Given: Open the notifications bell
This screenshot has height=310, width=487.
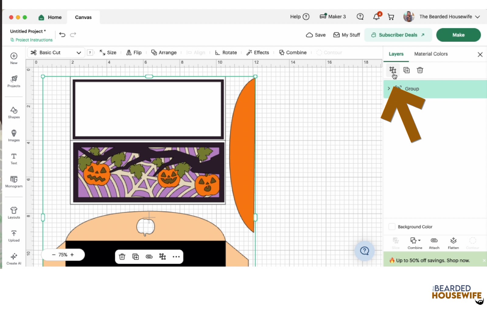Looking at the screenshot, I should point(377,16).
